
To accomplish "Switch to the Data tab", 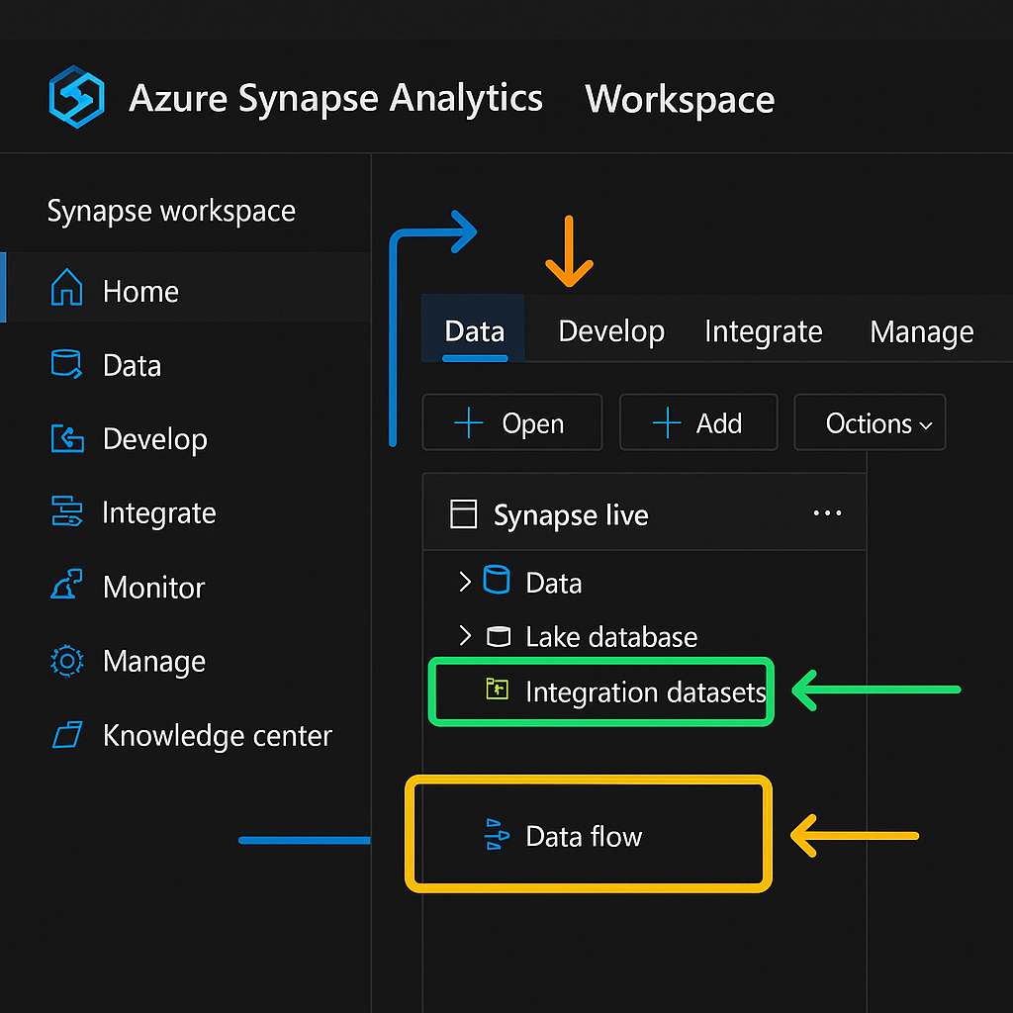I will tap(474, 330).
